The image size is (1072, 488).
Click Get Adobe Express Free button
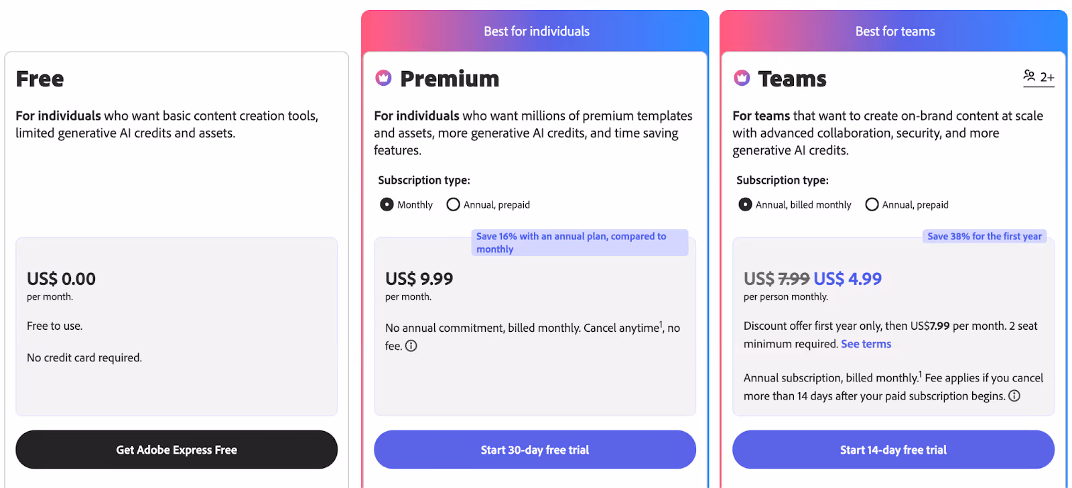click(x=176, y=450)
